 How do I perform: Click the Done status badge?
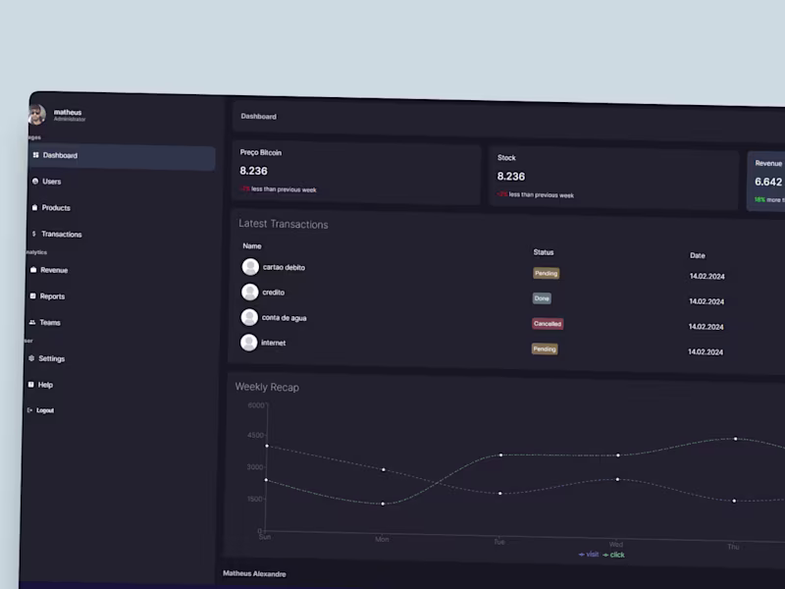tap(542, 298)
